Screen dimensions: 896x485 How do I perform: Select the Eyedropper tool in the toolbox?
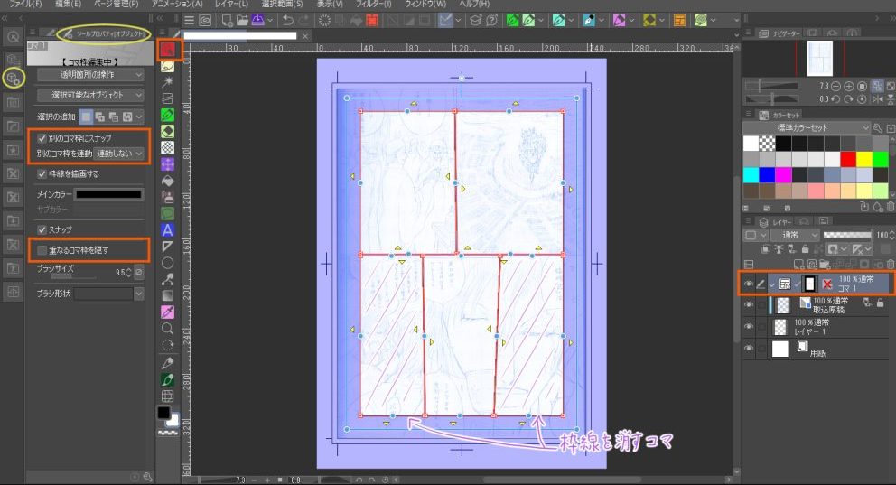167,312
